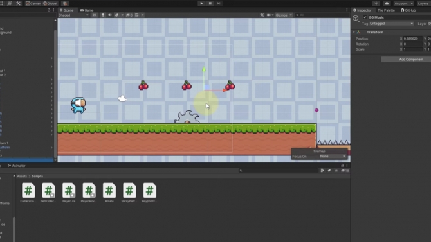Toggle scene lighting lightbulb icon
Screen dimensions: 431x242
click(103, 15)
